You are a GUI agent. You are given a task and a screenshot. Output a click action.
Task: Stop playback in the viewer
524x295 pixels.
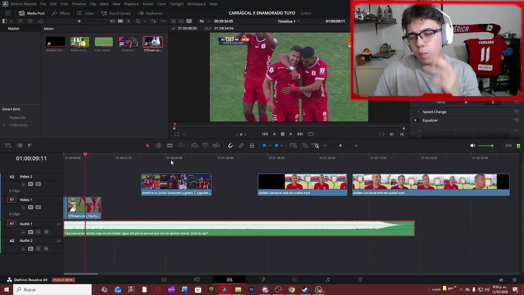tap(282, 134)
